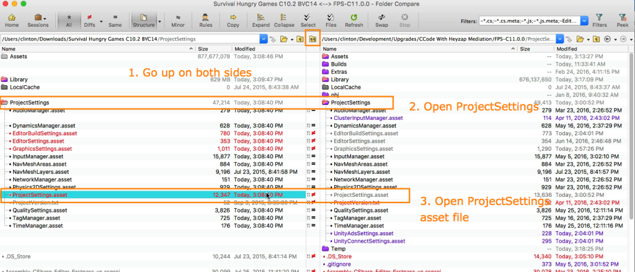Open Structure button dropdown arrow

pos(160,21)
